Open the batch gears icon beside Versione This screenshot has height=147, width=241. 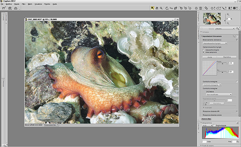tap(238, 29)
